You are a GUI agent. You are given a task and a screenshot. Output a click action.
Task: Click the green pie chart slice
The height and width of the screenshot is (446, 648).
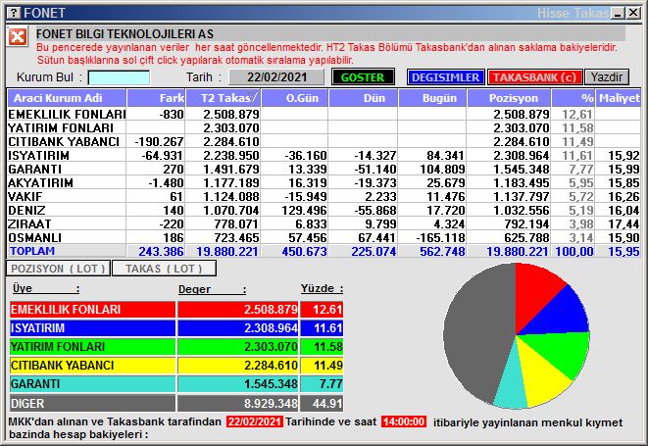561,351
